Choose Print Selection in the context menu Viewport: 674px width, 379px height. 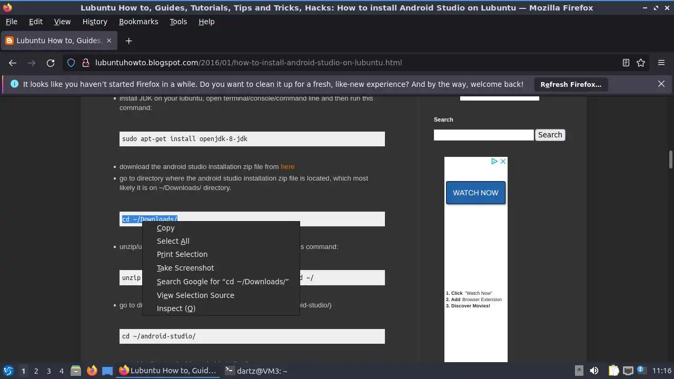tap(221, 254)
